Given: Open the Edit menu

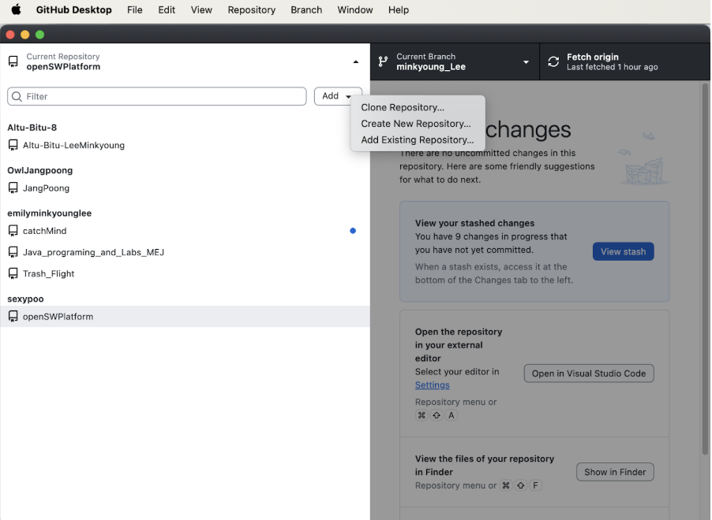Looking at the screenshot, I should (167, 10).
